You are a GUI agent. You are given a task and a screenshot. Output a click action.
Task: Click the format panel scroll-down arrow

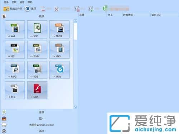coord(76,107)
